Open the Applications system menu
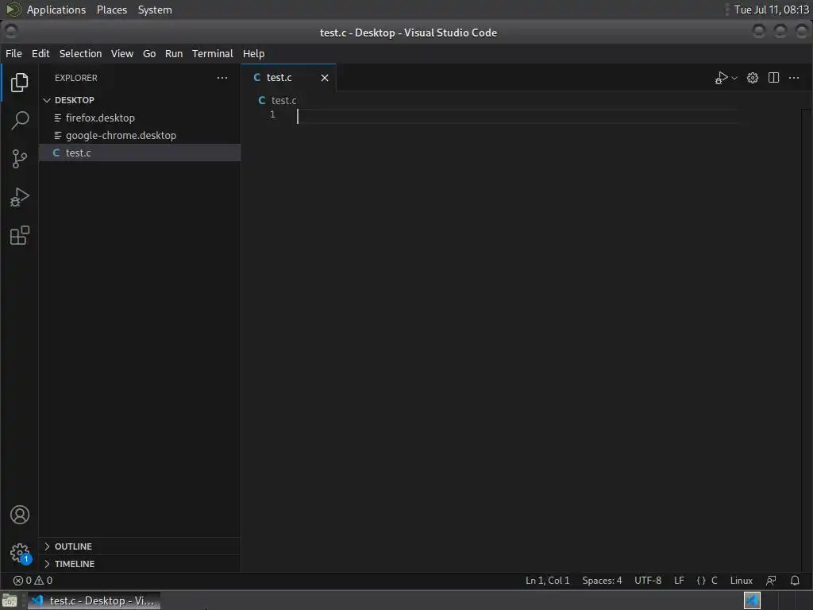This screenshot has width=813, height=610. coord(56,10)
